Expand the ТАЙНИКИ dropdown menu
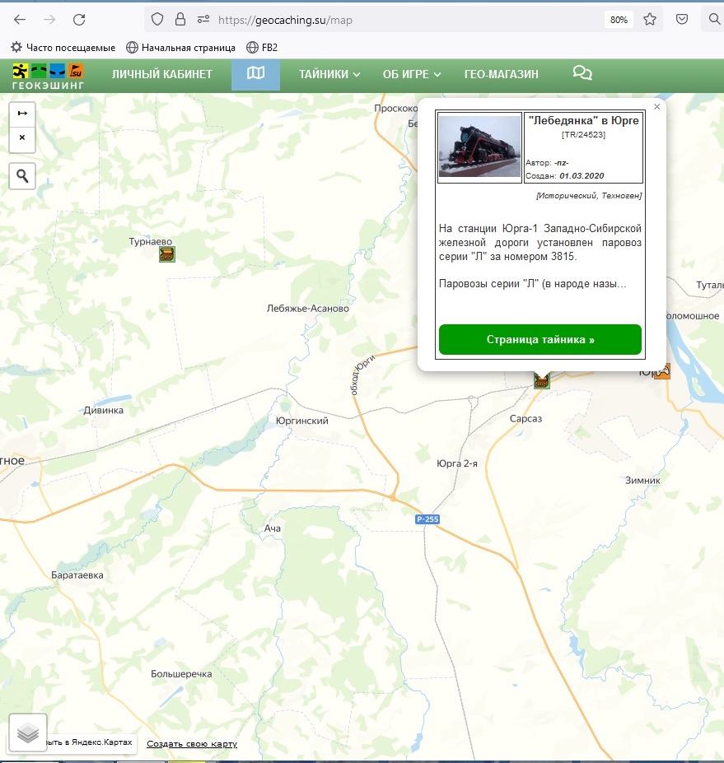Viewport: 724px width, 763px height. (329, 74)
